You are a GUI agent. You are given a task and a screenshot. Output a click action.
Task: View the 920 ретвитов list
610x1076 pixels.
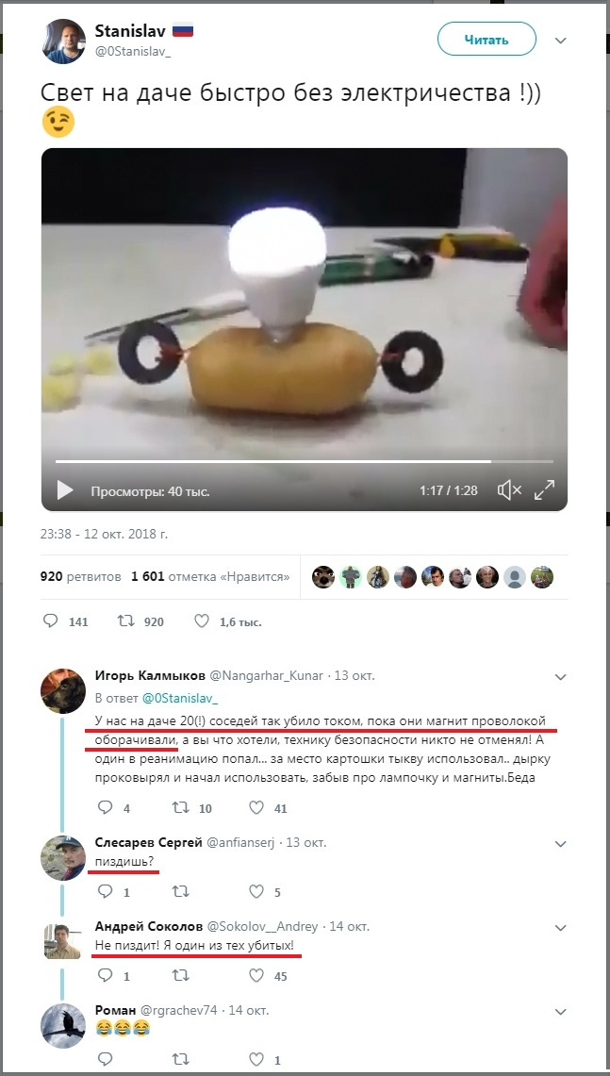81,576
